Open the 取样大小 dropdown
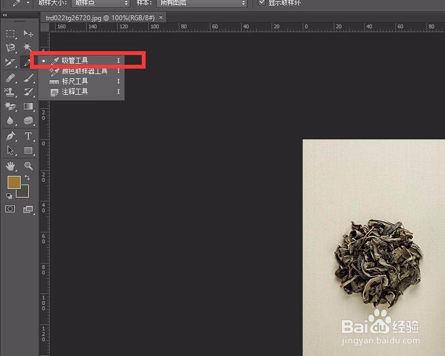 [101, 3]
